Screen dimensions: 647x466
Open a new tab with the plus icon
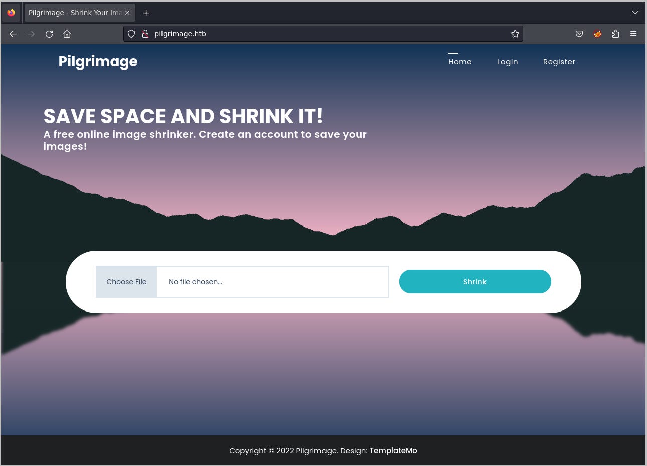tap(146, 13)
